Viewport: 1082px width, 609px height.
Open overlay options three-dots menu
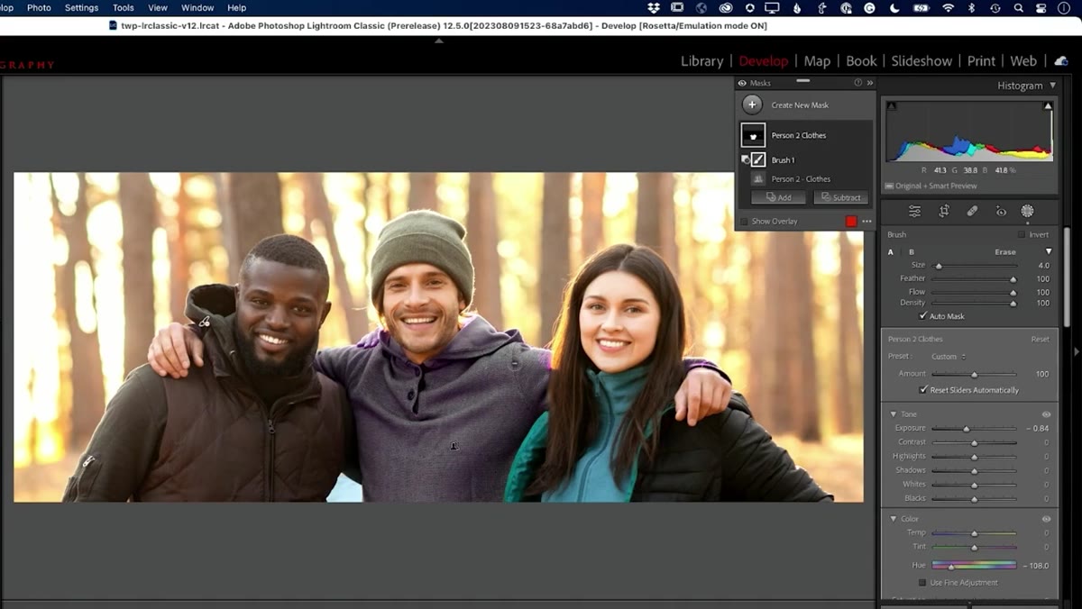pyautogui.click(x=867, y=221)
